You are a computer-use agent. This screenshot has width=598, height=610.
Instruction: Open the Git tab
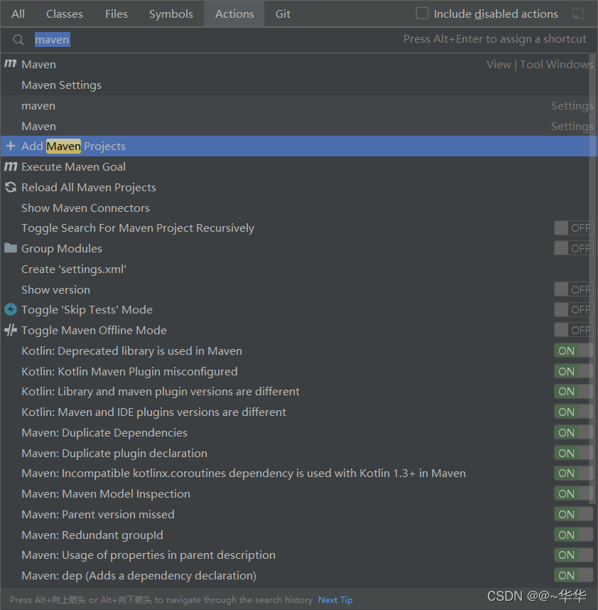[283, 14]
